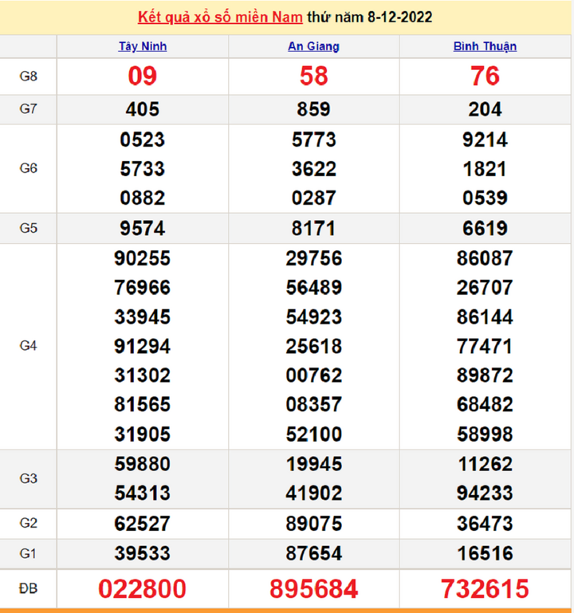Click An Giang G8 result 58
574x613 pixels.
pyautogui.click(x=313, y=76)
